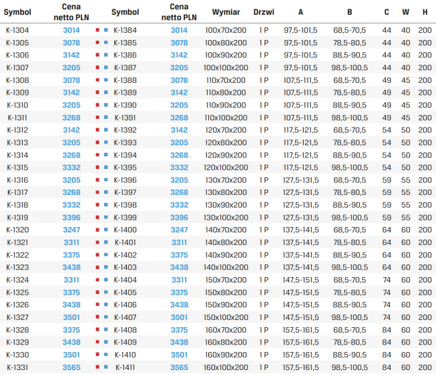Click W value 55 in K-1317 row
Image resolution: width=436 pixels, height=374 pixels.
click(405, 192)
